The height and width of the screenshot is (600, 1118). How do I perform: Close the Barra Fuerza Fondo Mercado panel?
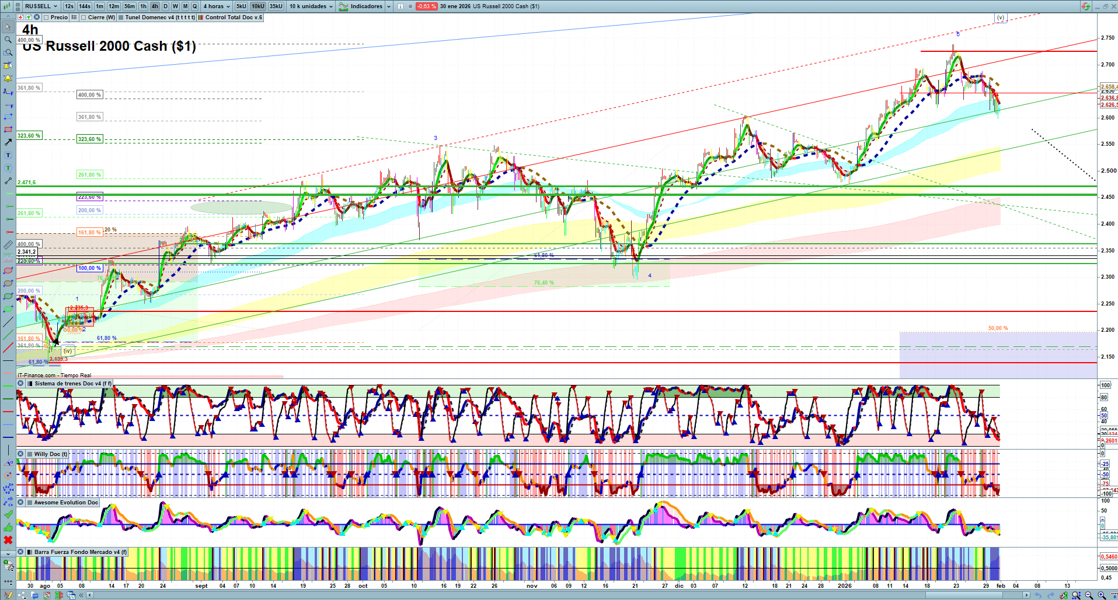[x=20, y=552]
